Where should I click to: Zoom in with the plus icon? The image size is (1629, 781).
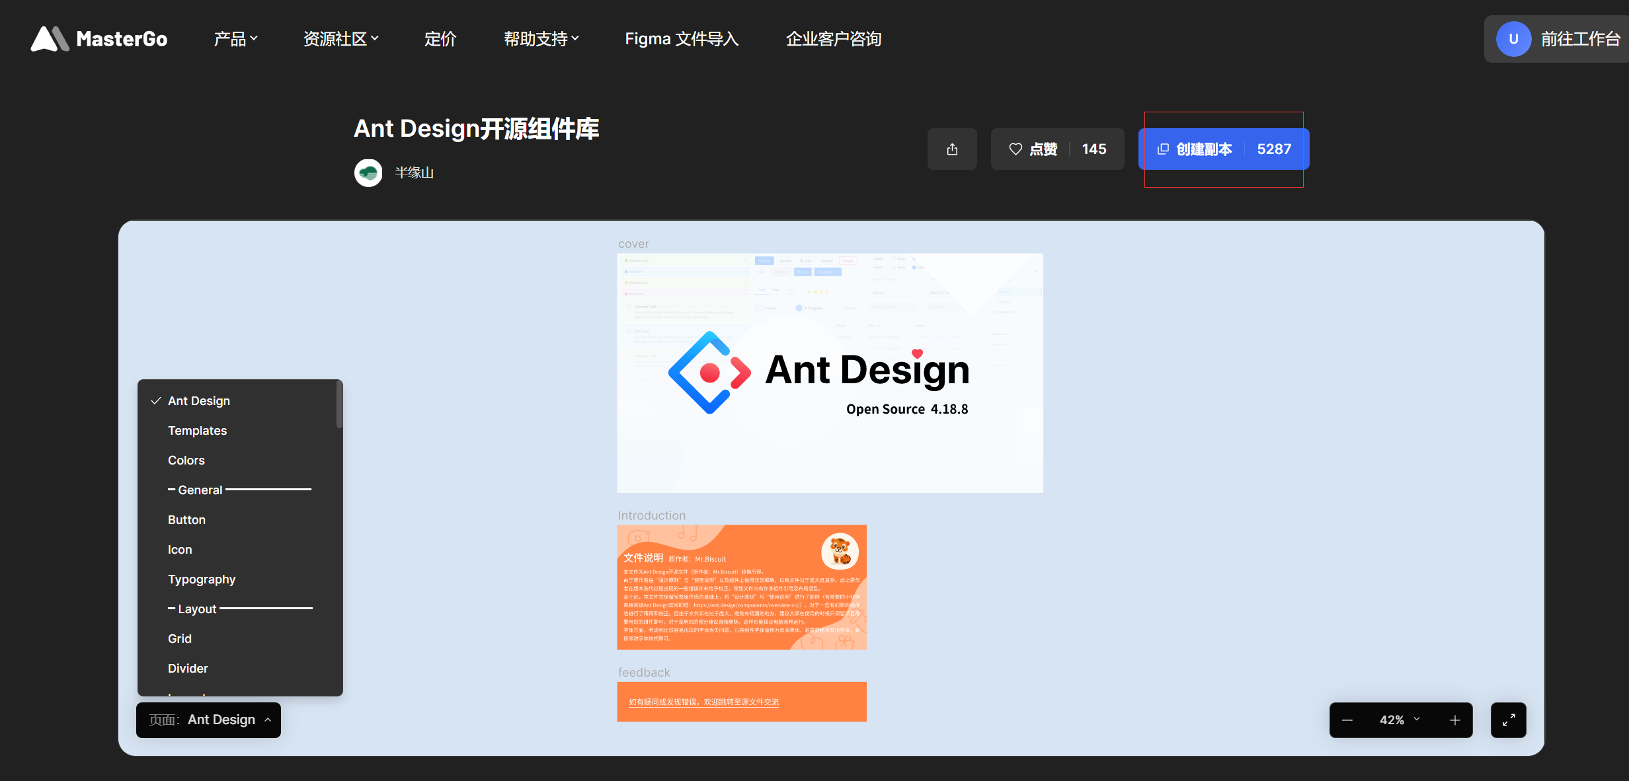pyautogui.click(x=1454, y=720)
